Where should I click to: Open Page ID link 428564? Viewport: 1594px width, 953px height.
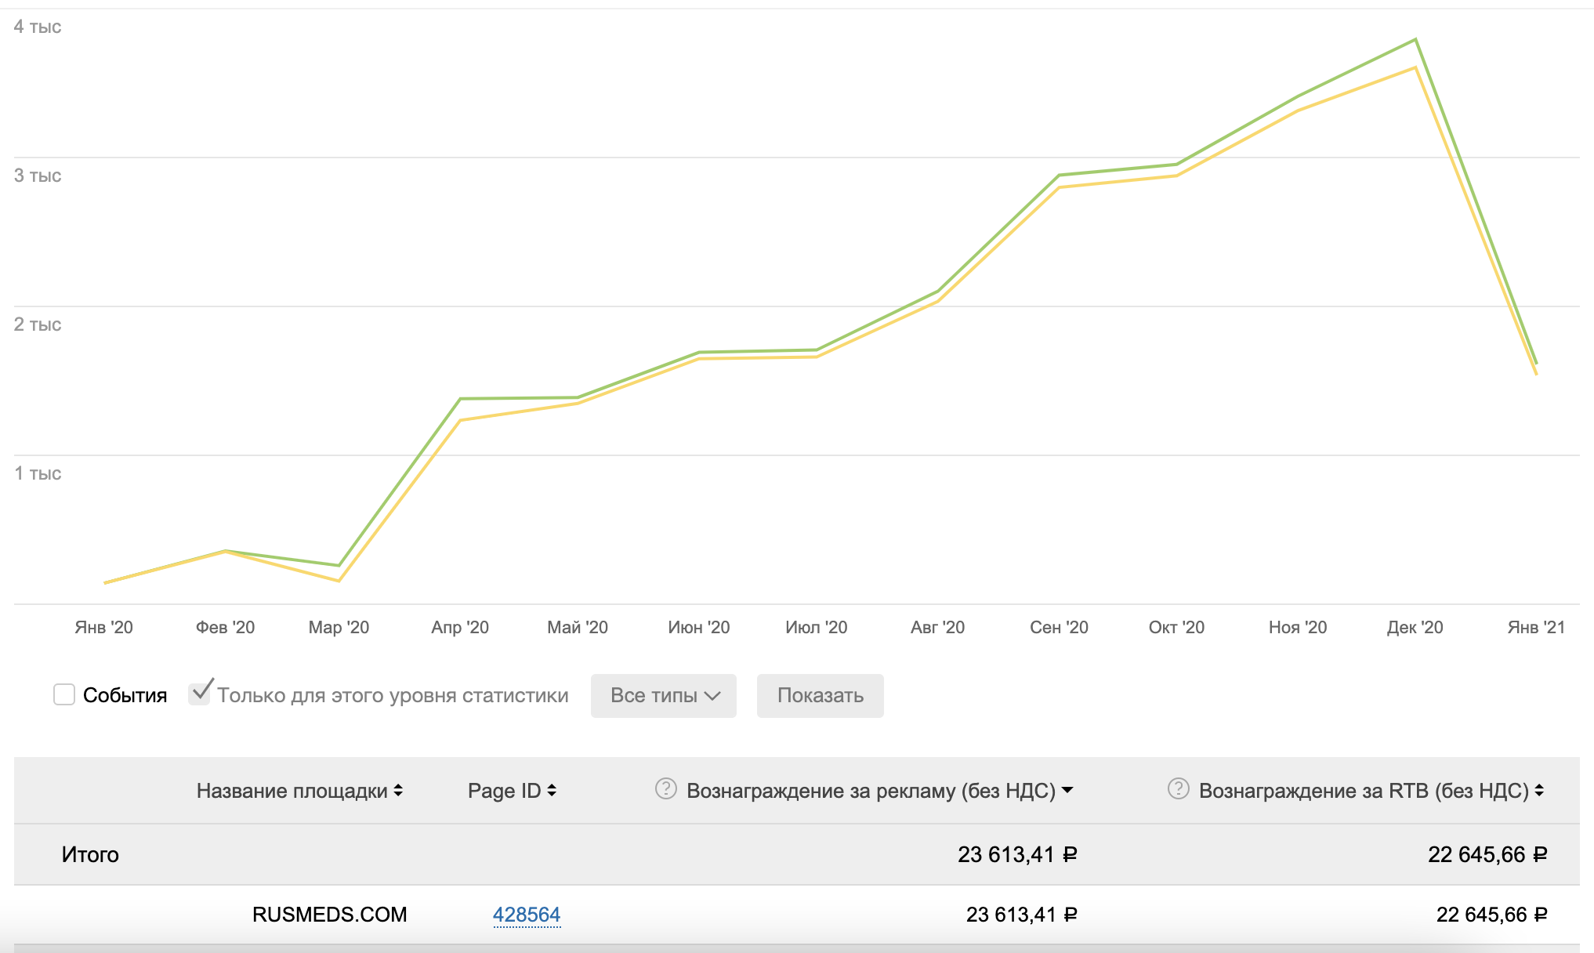click(x=526, y=915)
